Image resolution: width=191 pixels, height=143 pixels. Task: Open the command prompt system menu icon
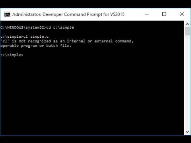tap(7, 14)
